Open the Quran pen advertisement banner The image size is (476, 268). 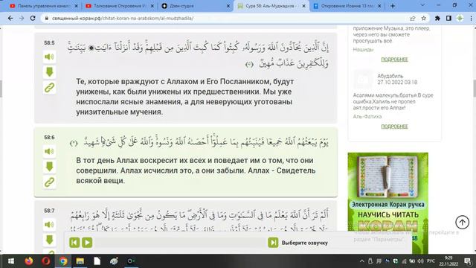pos(388,203)
